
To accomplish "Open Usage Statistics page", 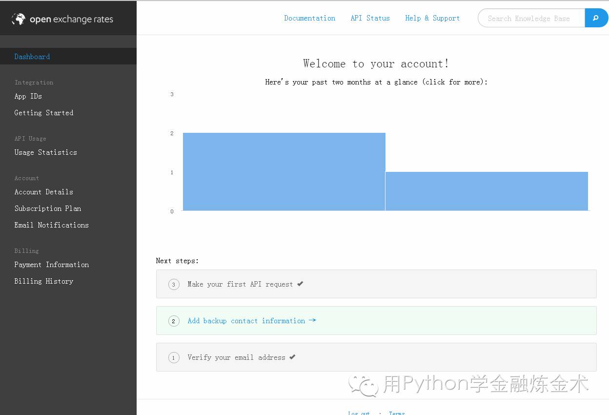I will click(x=46, y=152).
